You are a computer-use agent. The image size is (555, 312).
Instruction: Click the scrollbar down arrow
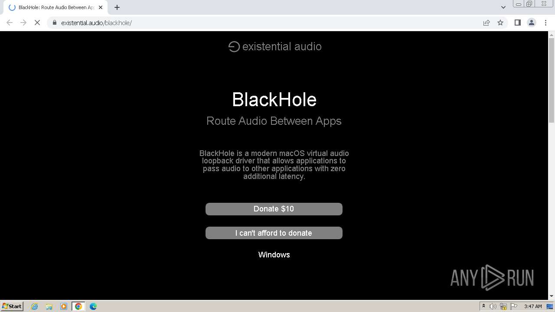click(x=552, y=296)
